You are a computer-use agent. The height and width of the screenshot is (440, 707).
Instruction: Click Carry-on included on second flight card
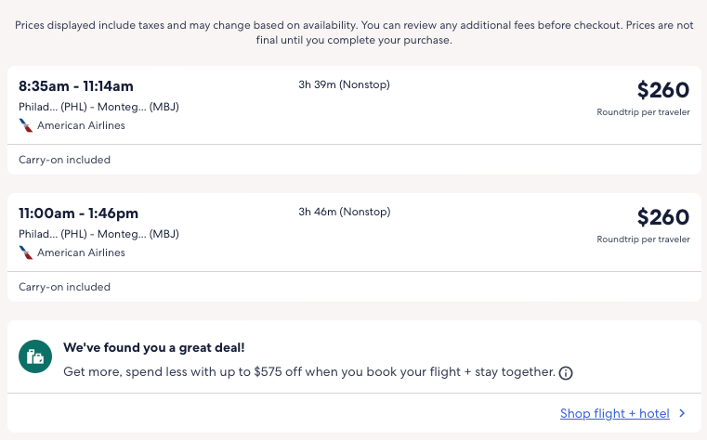(65, 287)
